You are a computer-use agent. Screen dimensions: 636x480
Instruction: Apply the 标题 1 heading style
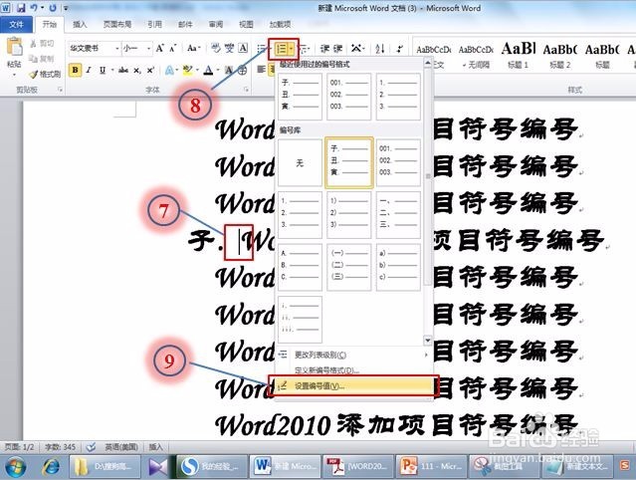click(x=519, y=56)
